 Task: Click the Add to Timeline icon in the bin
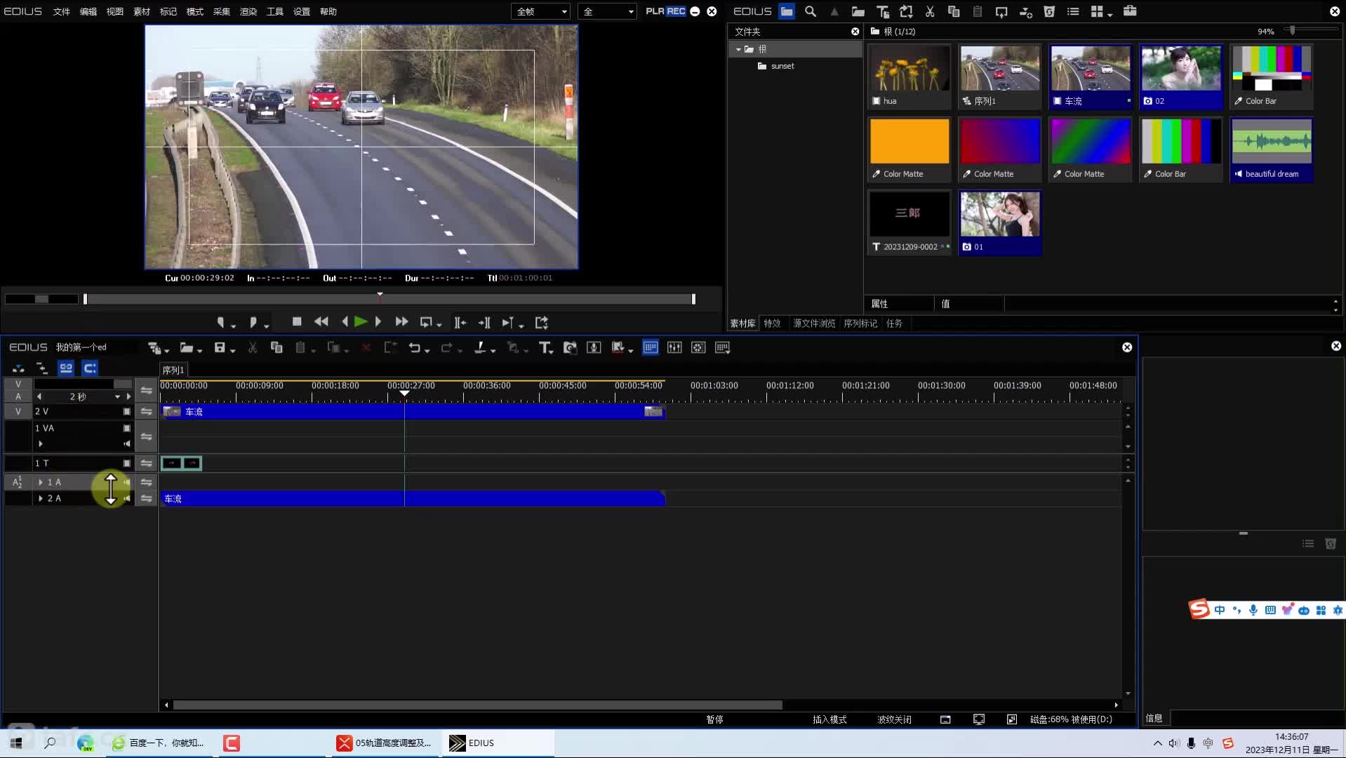(x=1025, y=11)
